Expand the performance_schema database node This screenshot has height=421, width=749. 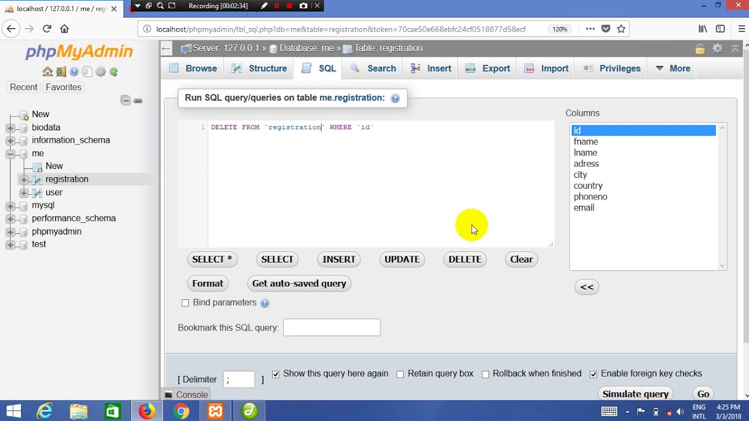tap(10, 219)
